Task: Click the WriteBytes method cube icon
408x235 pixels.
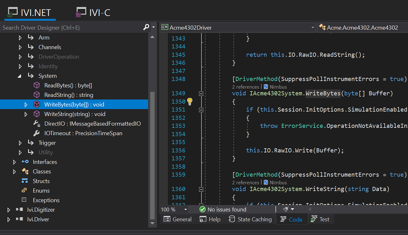Action: click(37, 105)
